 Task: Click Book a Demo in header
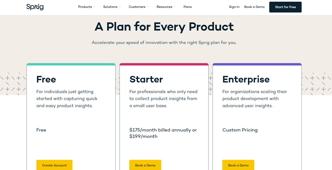tap(254, 7)
